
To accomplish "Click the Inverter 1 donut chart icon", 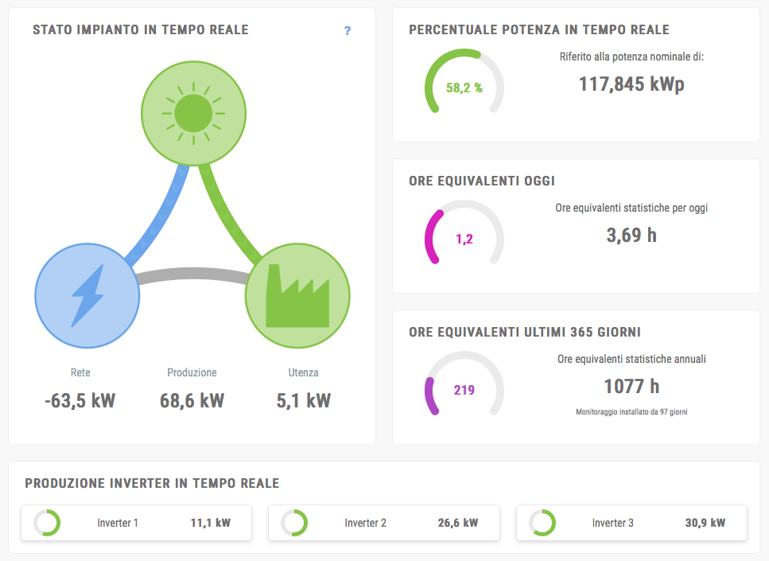I will point(47,523).
